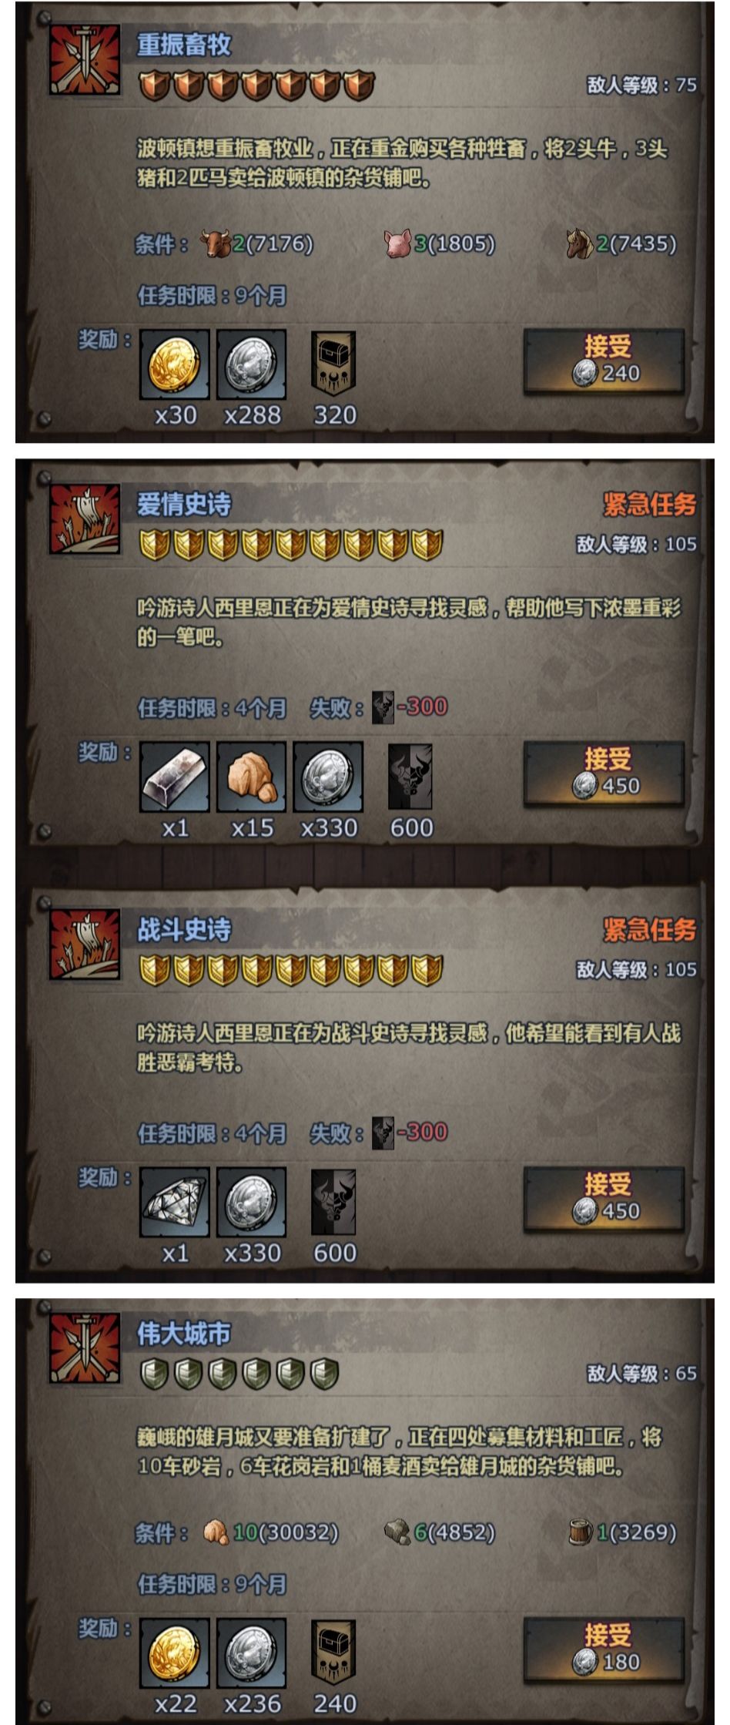730x1725 pixels.
Task: Click the silver coin x288 reward icon
Action: tap(252, 364)
